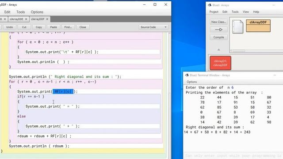Click the New Class... button
This screenshot has width=283, height=159.
219,22
